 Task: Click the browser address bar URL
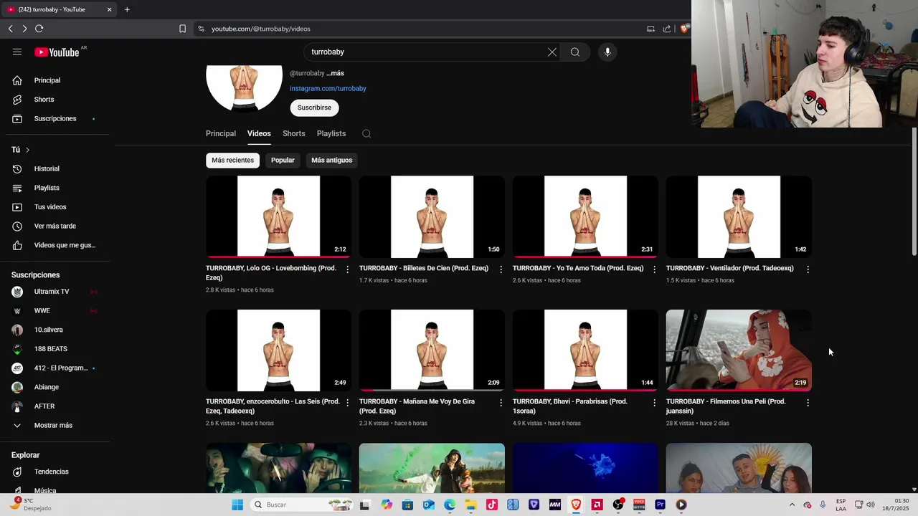pyautogui.click(x=261, y=29)
